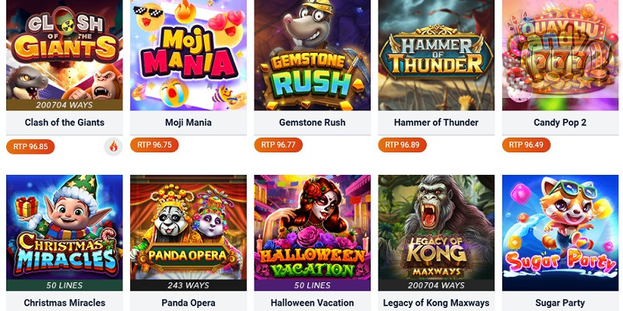Click the Panda Opera title label
623x311 pixels.
coord(188,303)
